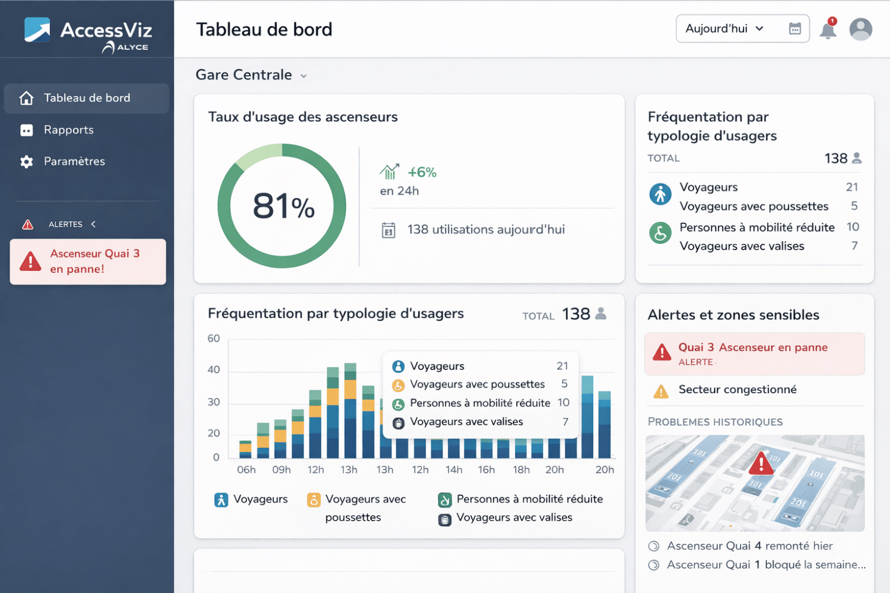The height and width of the screenshot is (593, 890).
Task: Click the home icon beside Tableau de bord
Action: (x=27, y=98)
